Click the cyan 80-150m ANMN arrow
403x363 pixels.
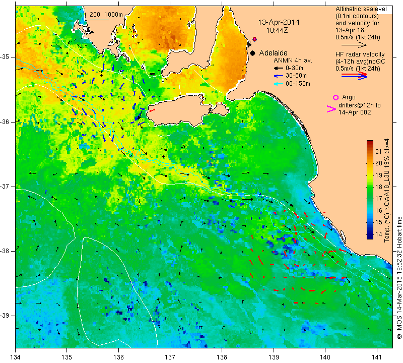click(278, 84)
